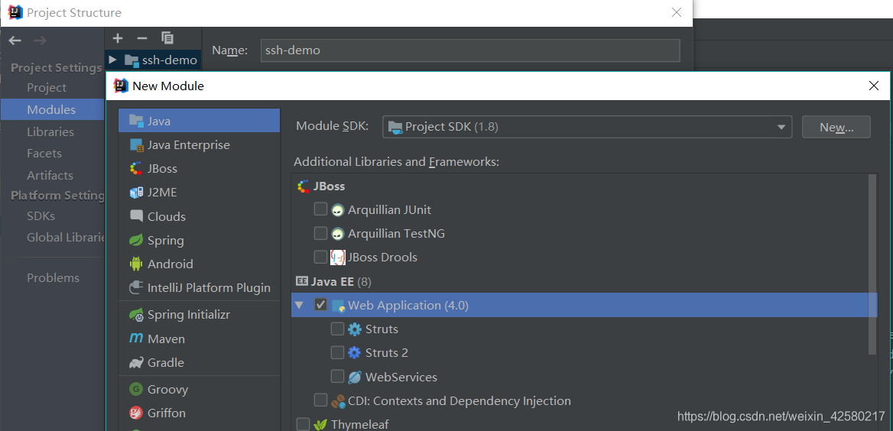Go back with the left arrow

[x=15, y=41]
